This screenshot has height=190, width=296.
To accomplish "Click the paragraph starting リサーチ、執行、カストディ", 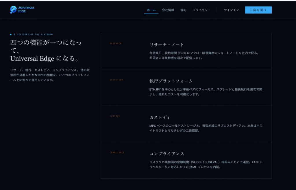I will (50, 75).
